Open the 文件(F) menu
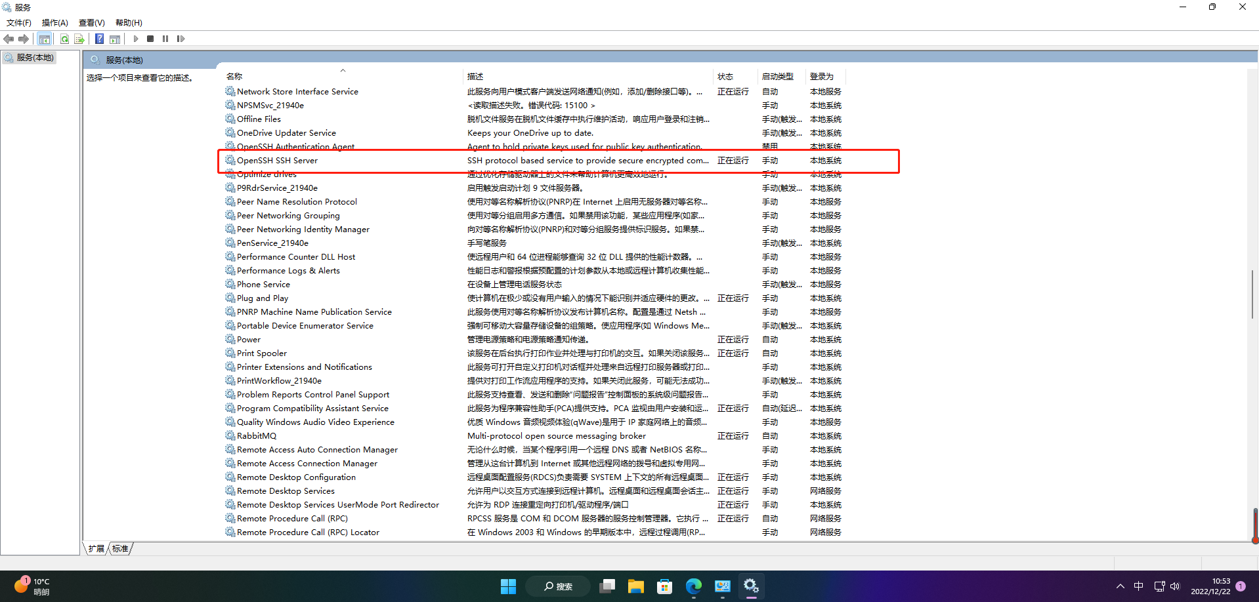The height and width of the screenshot is (602, 1259). 19,22
